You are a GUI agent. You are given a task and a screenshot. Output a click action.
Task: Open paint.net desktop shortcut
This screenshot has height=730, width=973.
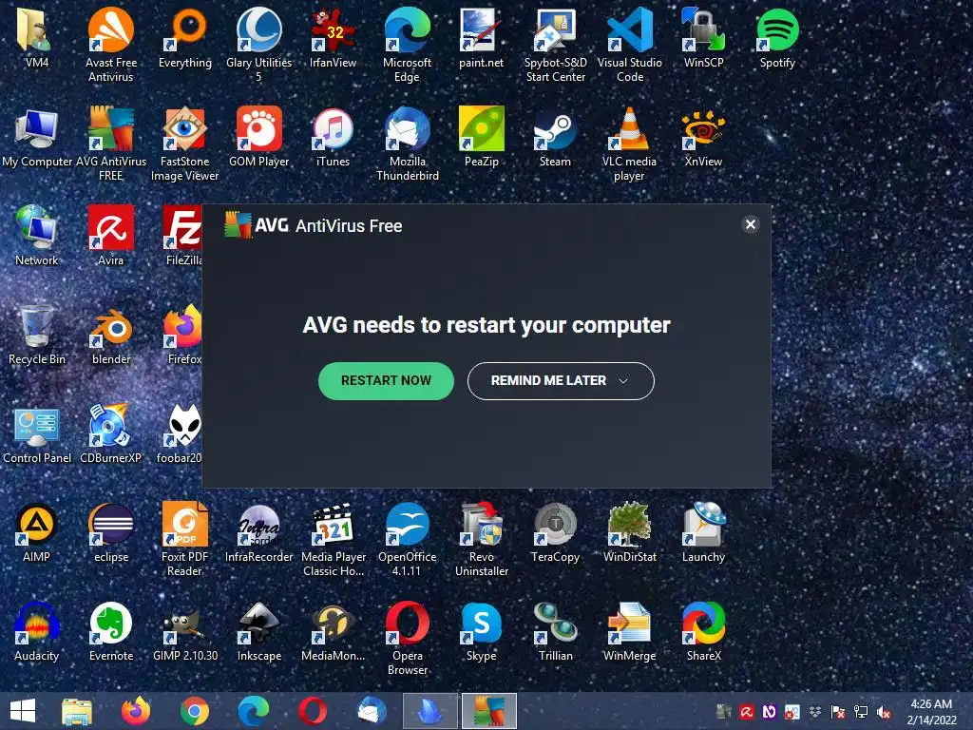point(481,37)
